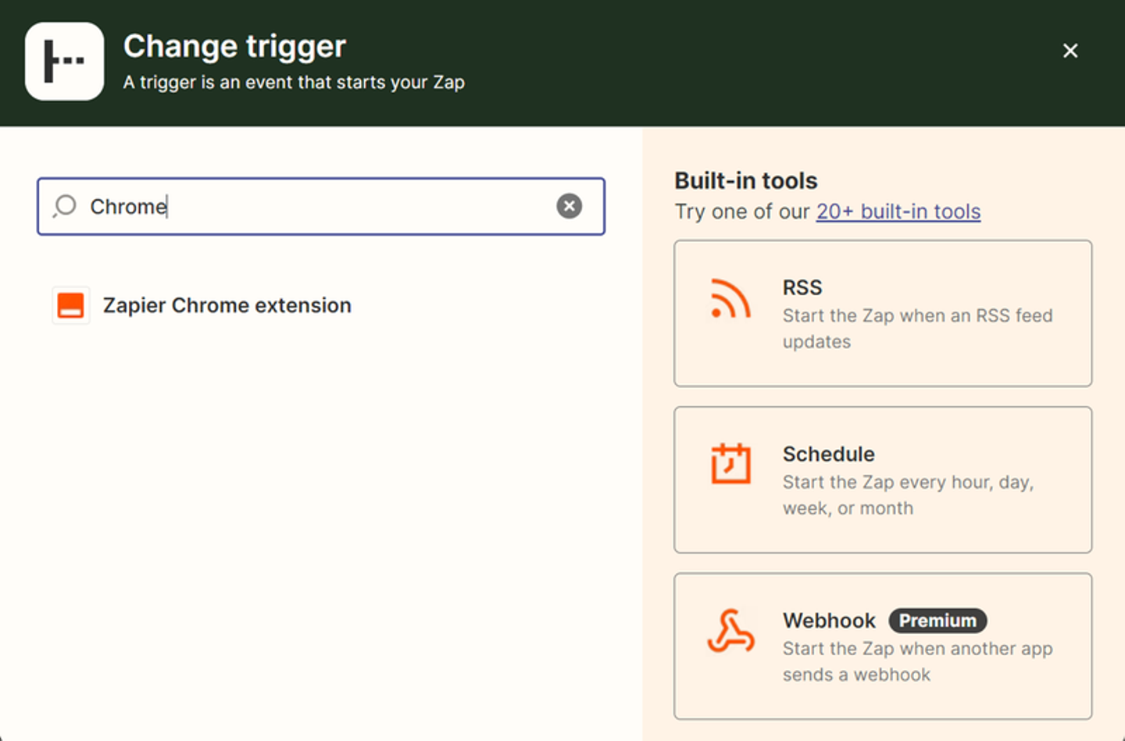Click the orange Zapier Chrome extension icon
Image resolution: width=1125 pixels, height=741 pixels.
(70, 305)
